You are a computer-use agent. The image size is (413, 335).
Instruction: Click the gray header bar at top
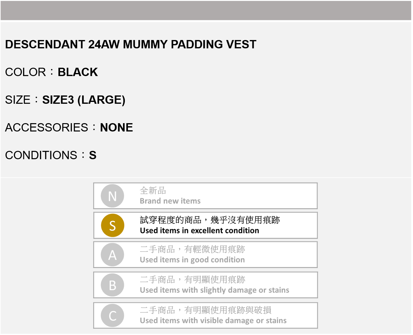point(206,10)
